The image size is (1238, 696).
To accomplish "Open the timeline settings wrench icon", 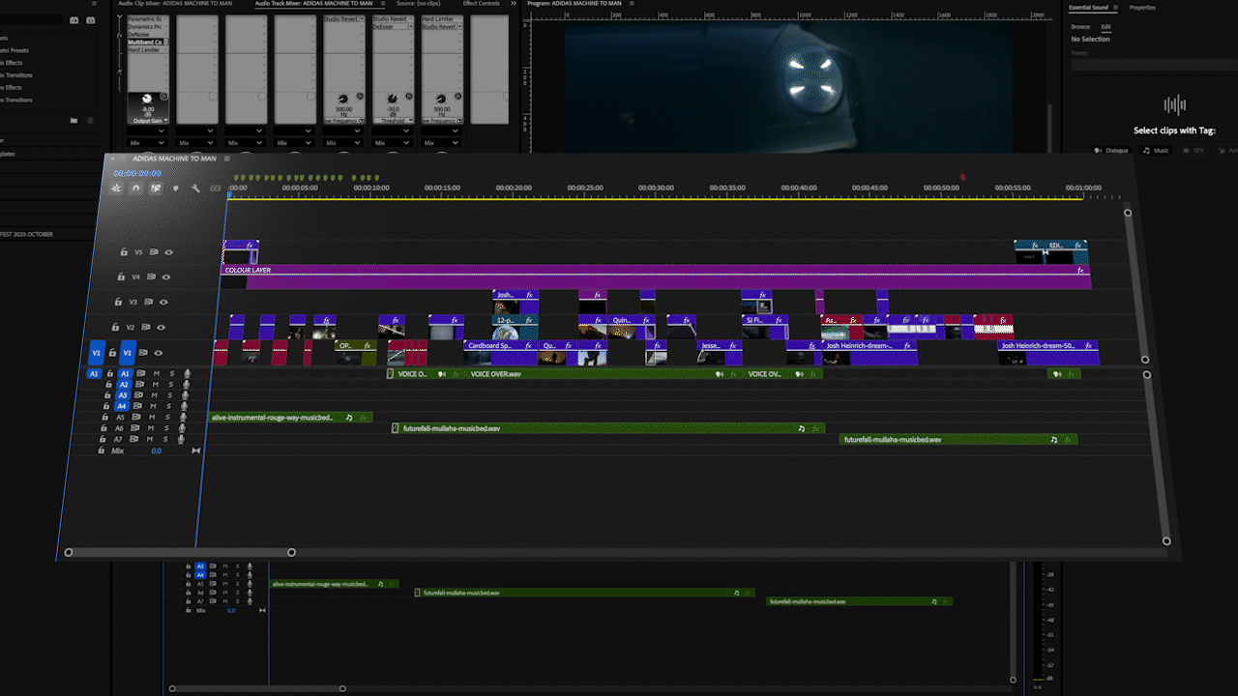I will click(x=196, y=188).
